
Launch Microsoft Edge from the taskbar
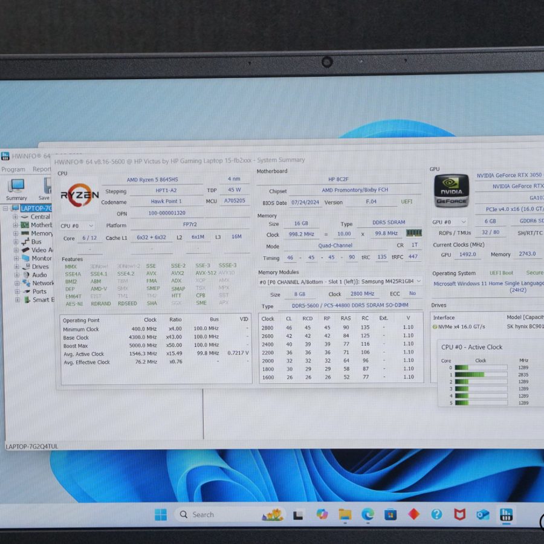point(368,514)
